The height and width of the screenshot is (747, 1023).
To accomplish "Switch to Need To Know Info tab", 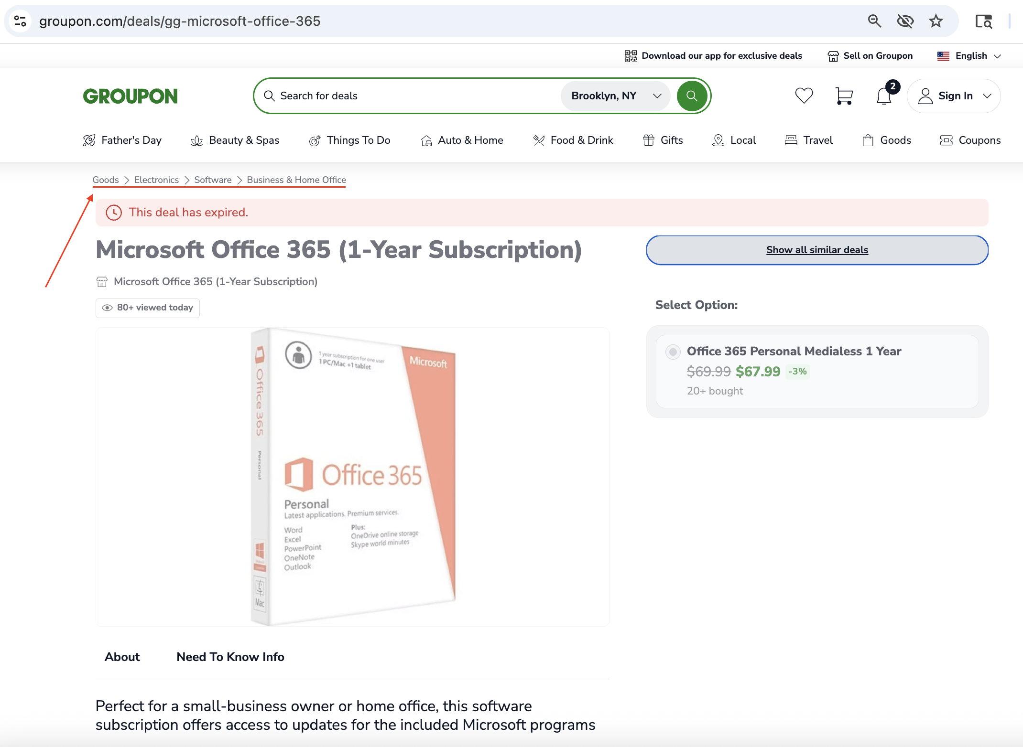I will [230, 657].
